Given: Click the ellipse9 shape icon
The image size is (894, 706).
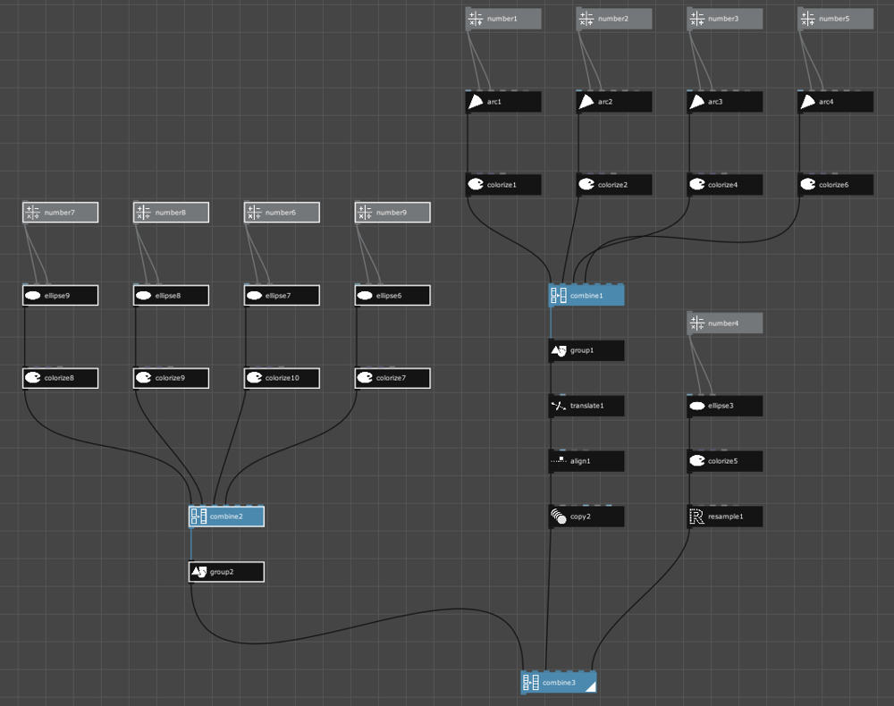Looking at the screenshot, I should (32, 295).
